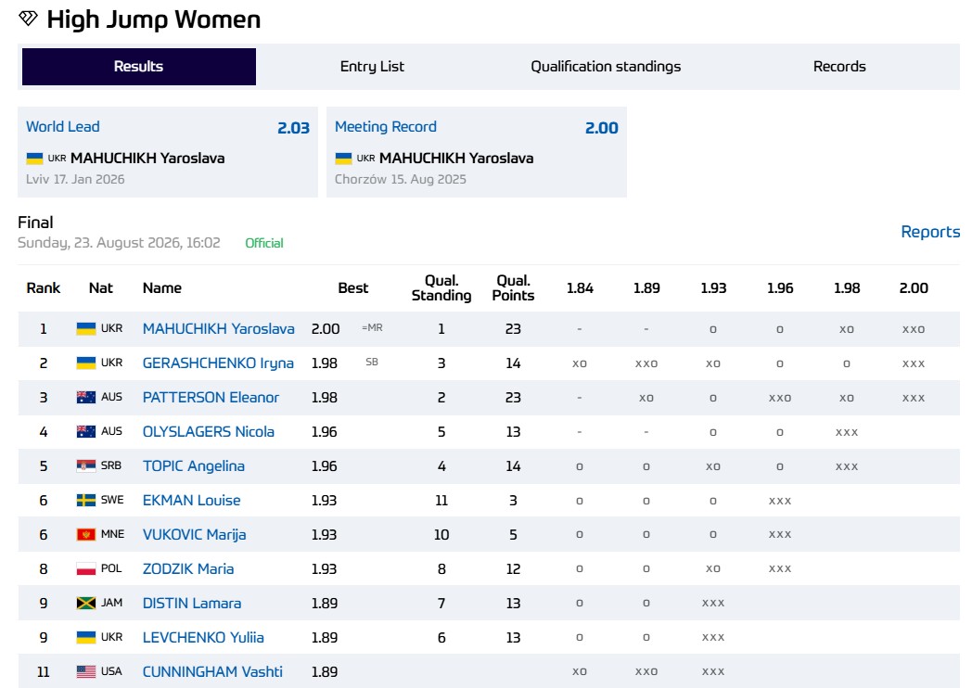Click the Montenegro flag in VUKOVIC's row

(x=86, y=534)
